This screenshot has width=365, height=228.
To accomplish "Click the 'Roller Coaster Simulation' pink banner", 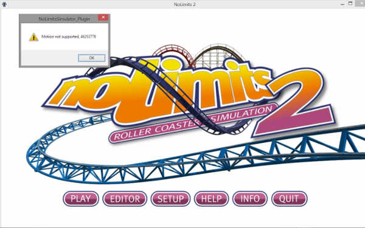I will (193, 123).
